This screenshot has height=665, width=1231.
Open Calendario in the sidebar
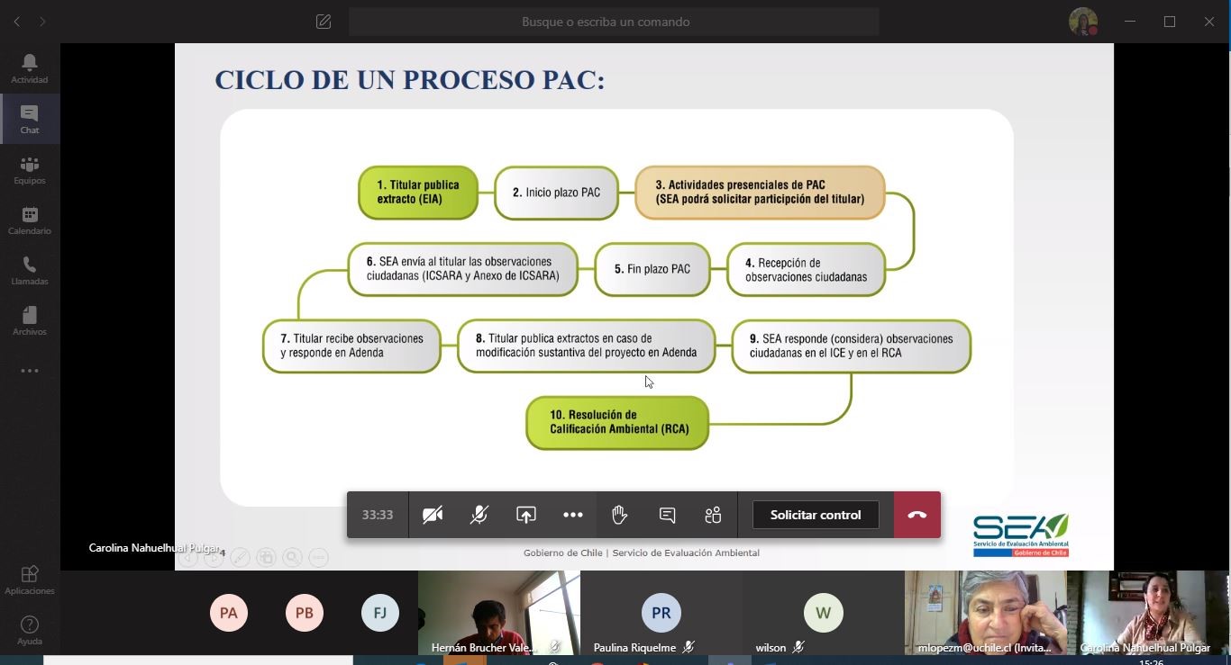(30, 220)
